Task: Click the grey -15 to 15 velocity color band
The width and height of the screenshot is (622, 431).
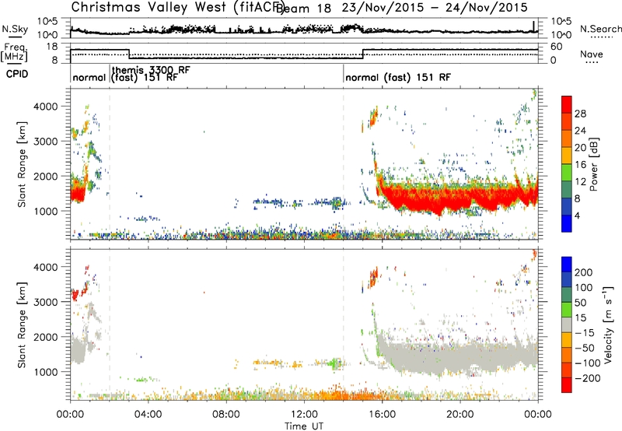Action: pyautogui.click(x=567, y=324)
